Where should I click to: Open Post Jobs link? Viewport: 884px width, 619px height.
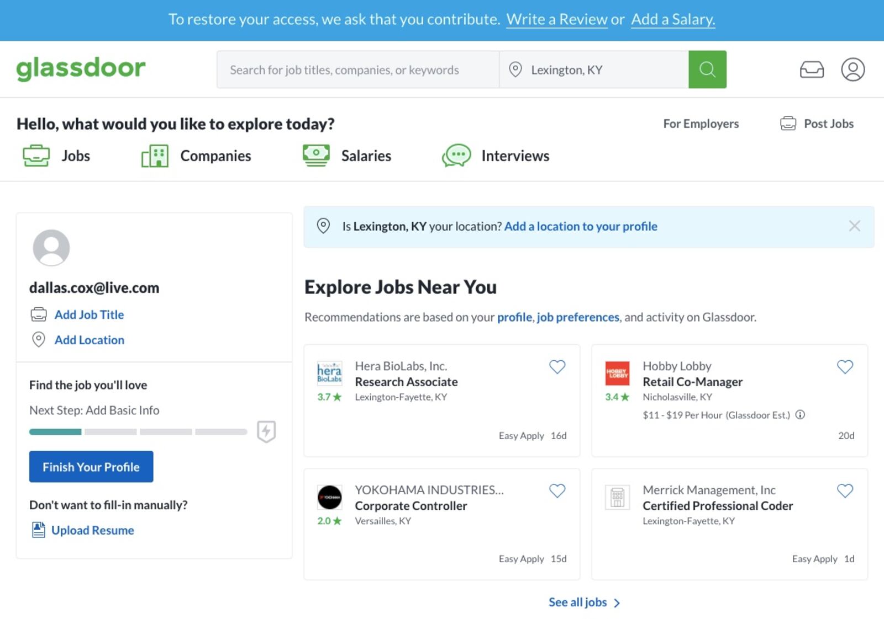point(829,124)
